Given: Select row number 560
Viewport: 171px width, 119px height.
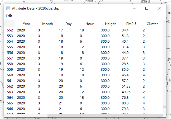Looking at the screenshot, I should (10, 75).
